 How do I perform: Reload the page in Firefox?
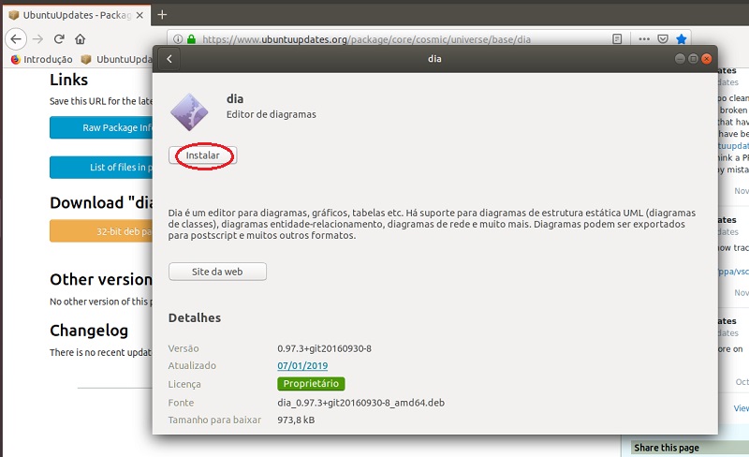59,38
